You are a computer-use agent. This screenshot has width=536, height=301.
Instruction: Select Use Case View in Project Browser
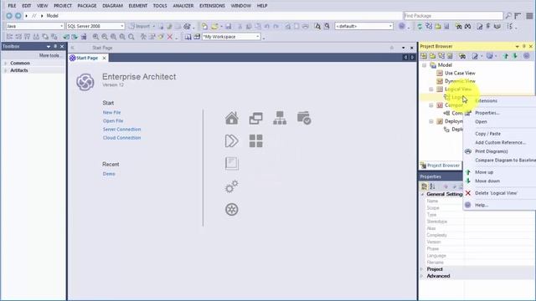[x=460, y=73]
